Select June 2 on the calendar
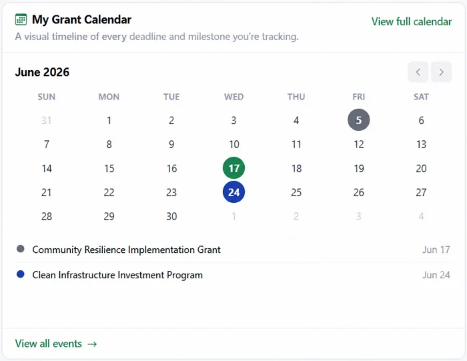The image size is (467, 361). (171, 120)
